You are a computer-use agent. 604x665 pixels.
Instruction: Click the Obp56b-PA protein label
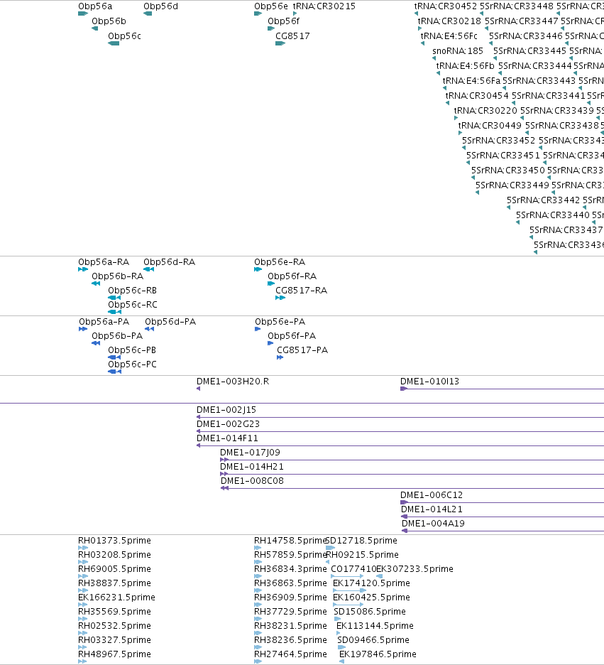point(117,336)
